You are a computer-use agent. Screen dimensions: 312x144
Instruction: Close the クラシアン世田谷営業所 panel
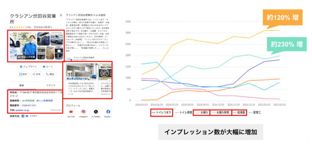pos(61,15)
